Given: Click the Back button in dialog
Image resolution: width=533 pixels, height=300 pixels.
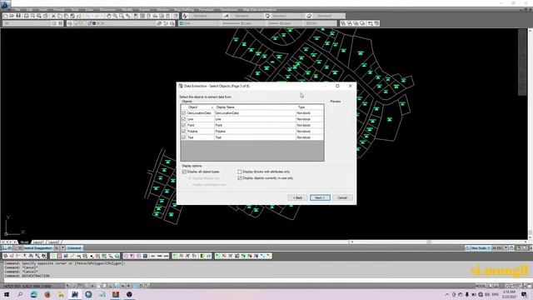Looking at the screenshot, I should (x=298, y=197).
